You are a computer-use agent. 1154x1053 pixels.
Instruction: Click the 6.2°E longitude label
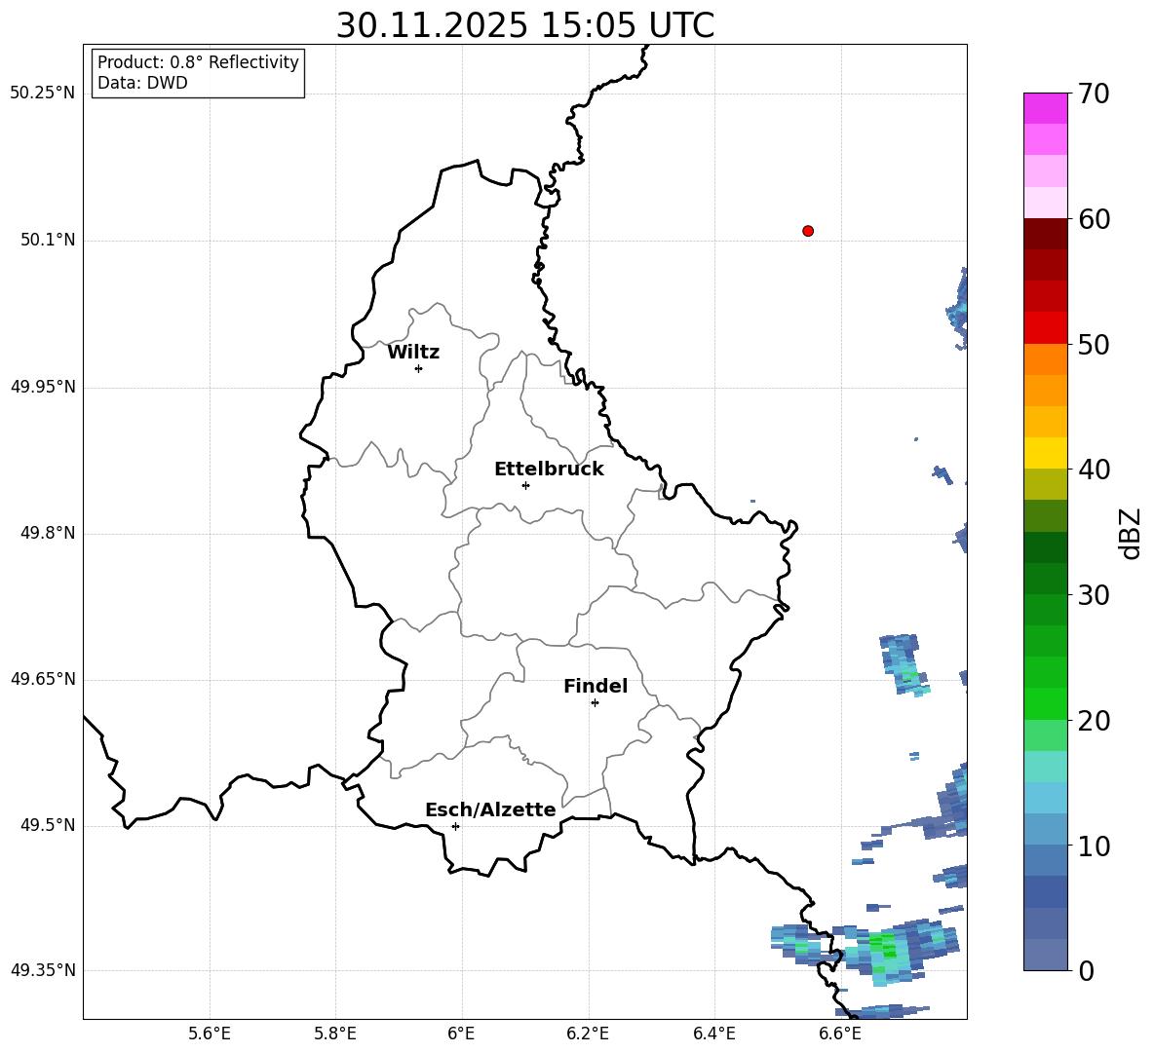[588, 1034]
